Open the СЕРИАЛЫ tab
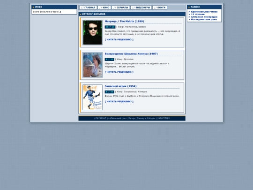Screen dimensions: 253x190 [121, 8]
